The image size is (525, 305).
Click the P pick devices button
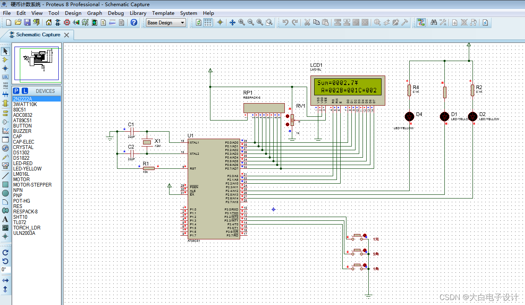(x=16, y=91)
